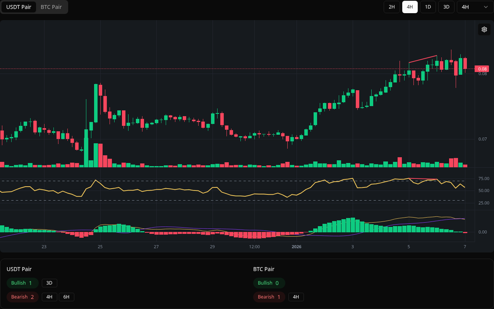
Task: Click the 2026 label on the time axis
Action: click(296, 247)
